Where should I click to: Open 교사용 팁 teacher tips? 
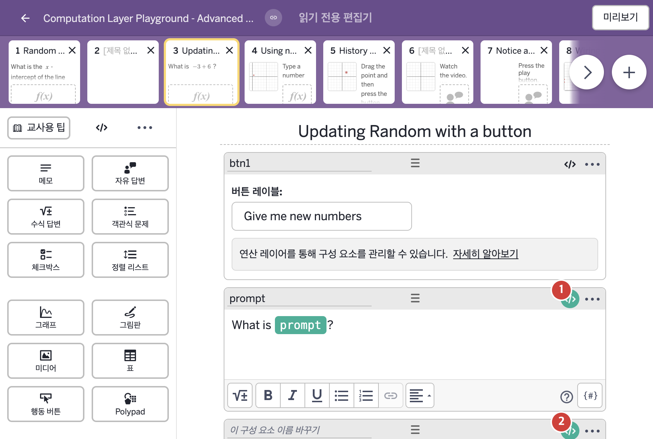[x=39, y=128]
